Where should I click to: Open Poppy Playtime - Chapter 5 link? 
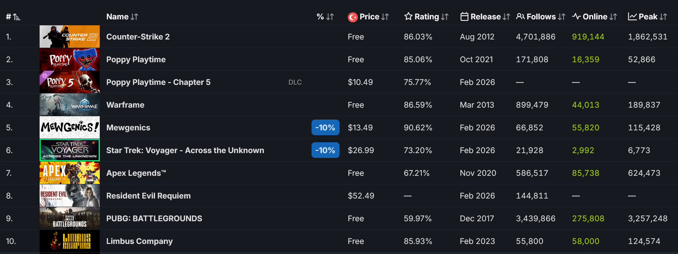tap(158, 82)
